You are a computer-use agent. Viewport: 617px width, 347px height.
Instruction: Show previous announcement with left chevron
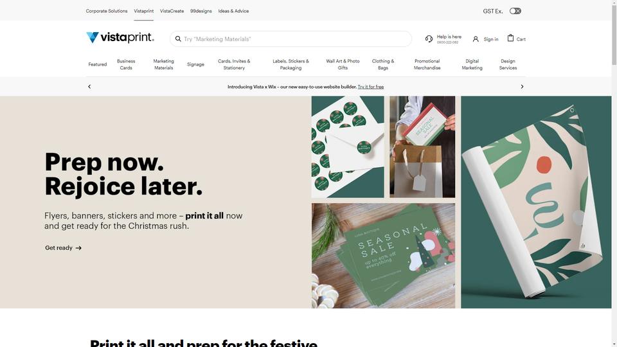click(x=89, y=87)
